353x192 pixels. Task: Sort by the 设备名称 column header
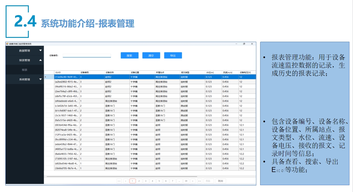(x=110, y=72)
